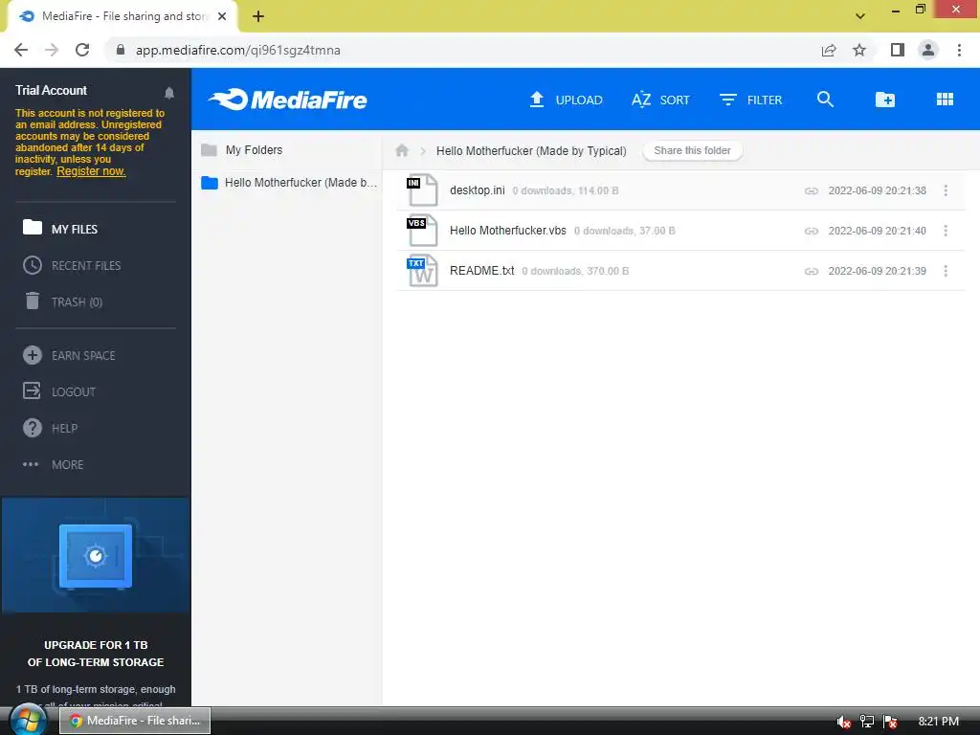
Task: Select Hello Motherfucker folder in tree
Action: click(289, 183)
